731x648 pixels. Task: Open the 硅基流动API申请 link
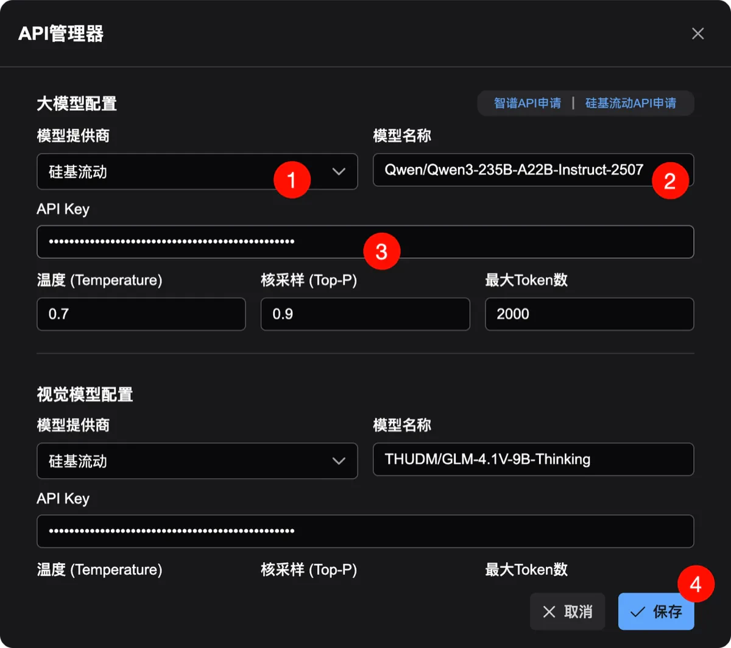pos(630,103)
